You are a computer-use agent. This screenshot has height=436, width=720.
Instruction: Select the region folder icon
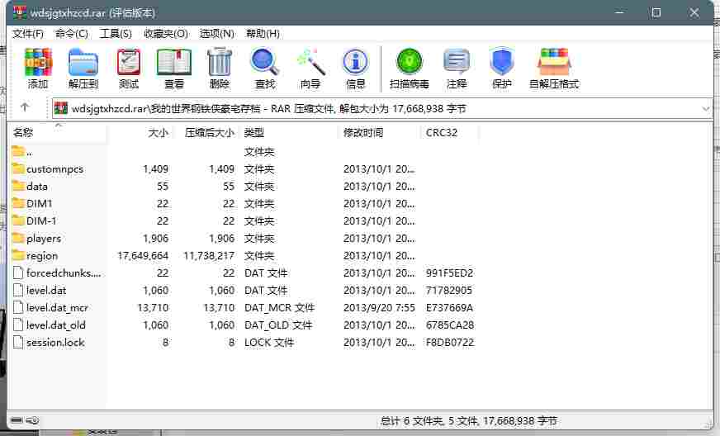pos(18,255)
